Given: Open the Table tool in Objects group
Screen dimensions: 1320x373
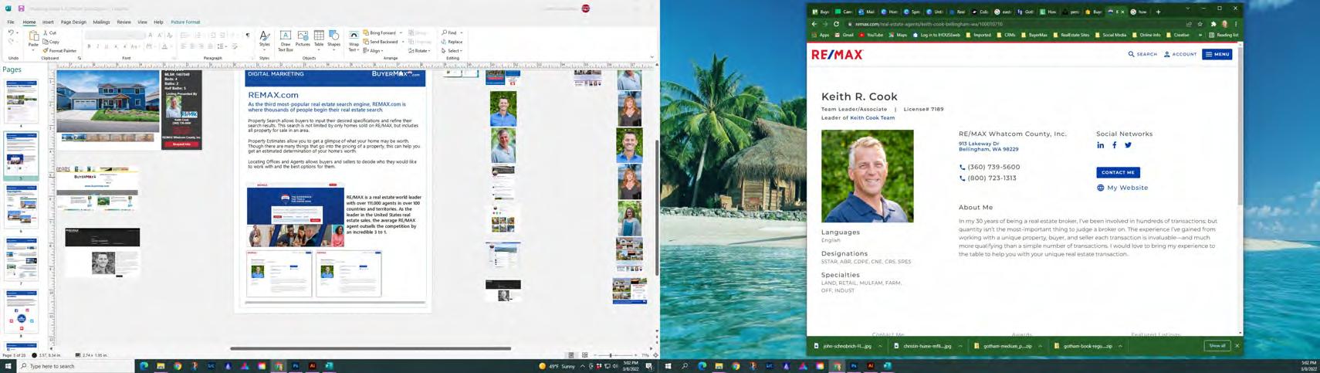Looking at the screenshot, I should (319, 40).
